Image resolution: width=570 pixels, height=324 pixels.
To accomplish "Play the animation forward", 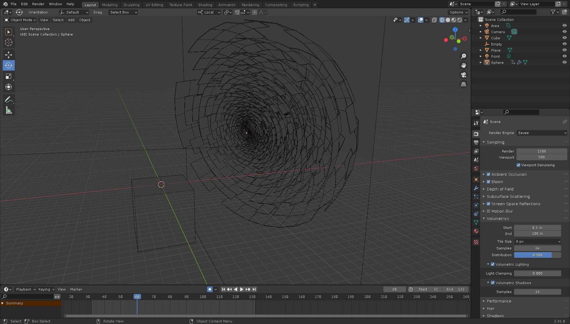I will [242, 289].
